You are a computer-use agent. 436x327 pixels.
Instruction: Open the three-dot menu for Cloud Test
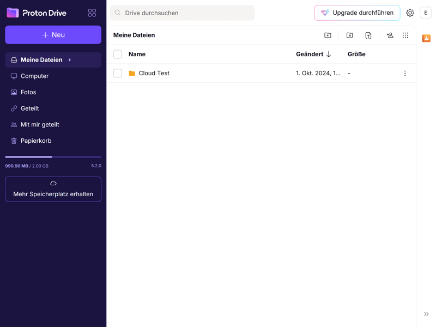(x=405, y=73)
